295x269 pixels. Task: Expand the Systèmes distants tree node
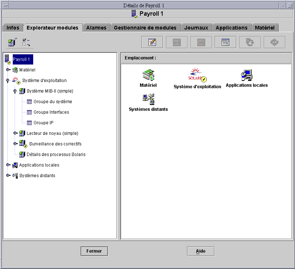[x=8, y=176]
